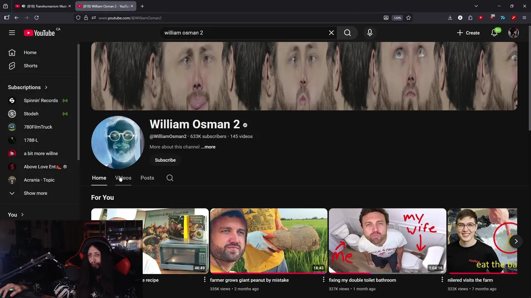Viewport: 531px width, 298px height.
Task: Open the YouTube hamburger guide menu
Action: 12,33
